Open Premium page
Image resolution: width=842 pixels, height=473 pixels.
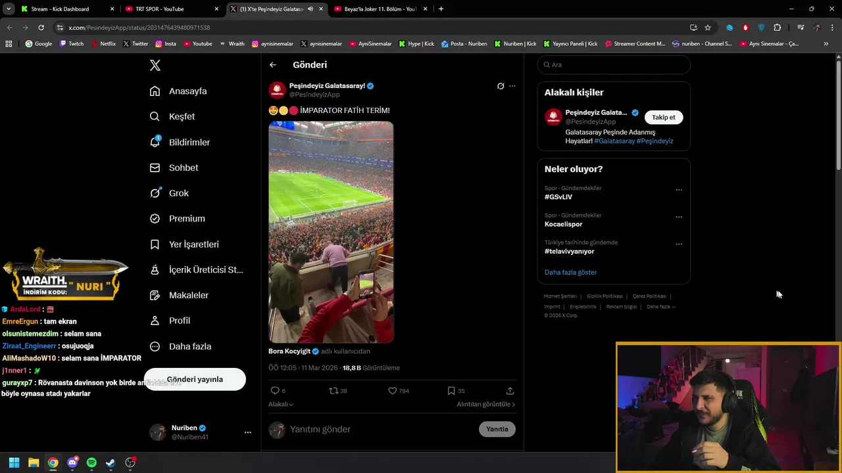point(177,219)
